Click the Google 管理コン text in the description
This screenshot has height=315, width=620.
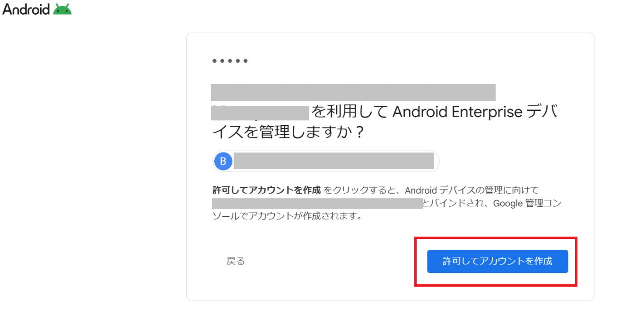point(527,204)
